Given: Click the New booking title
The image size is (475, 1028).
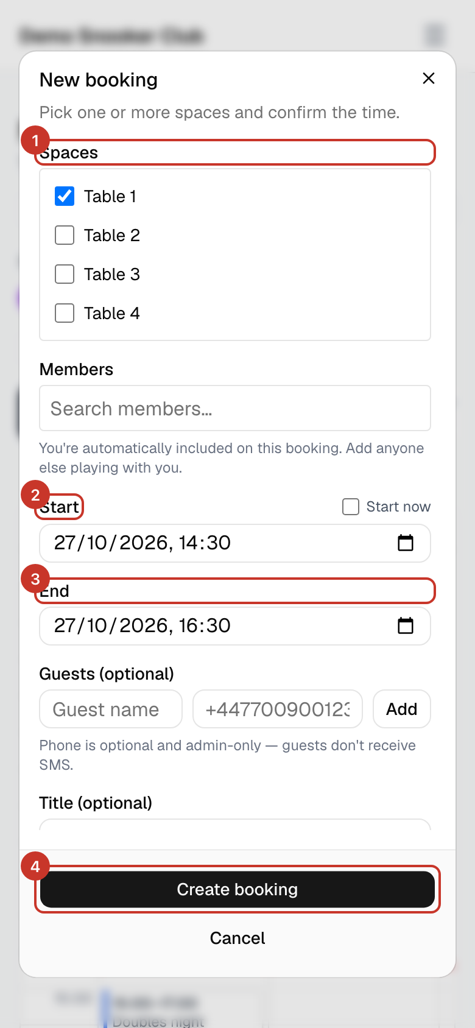Looking at the screenshot, I should (99, 80).
